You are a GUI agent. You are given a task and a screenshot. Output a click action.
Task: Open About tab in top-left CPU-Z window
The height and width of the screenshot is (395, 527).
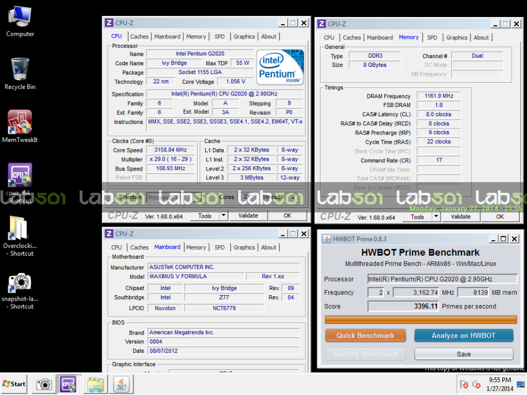coord(268,37)
